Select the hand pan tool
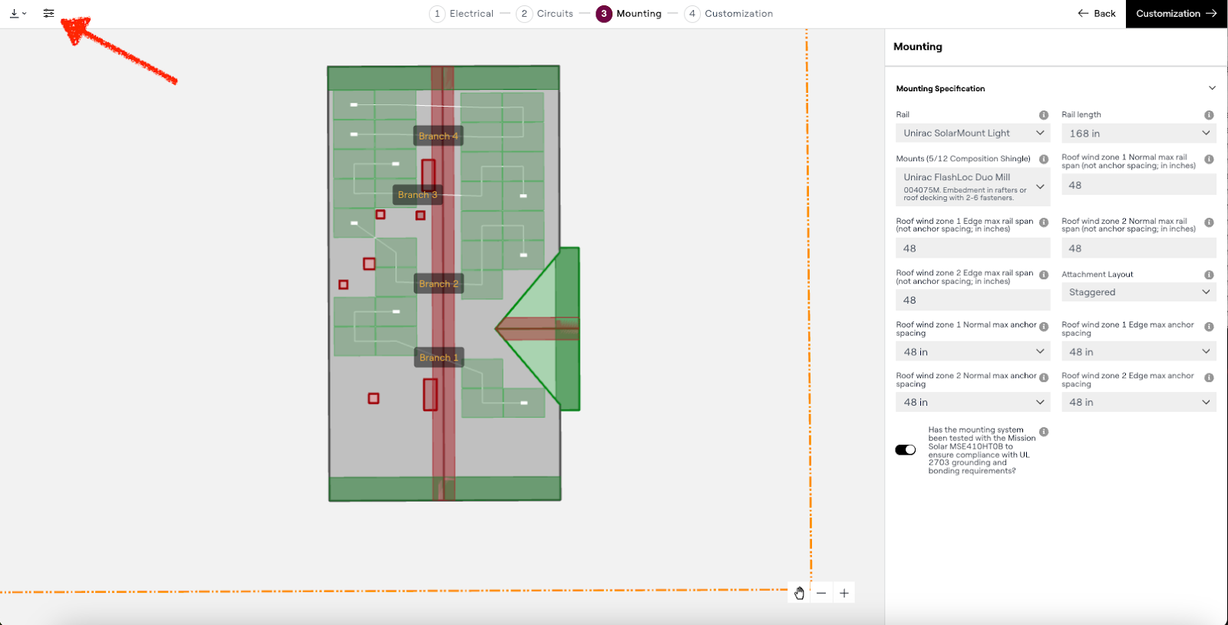1228x625 pixels. [799, 593]
